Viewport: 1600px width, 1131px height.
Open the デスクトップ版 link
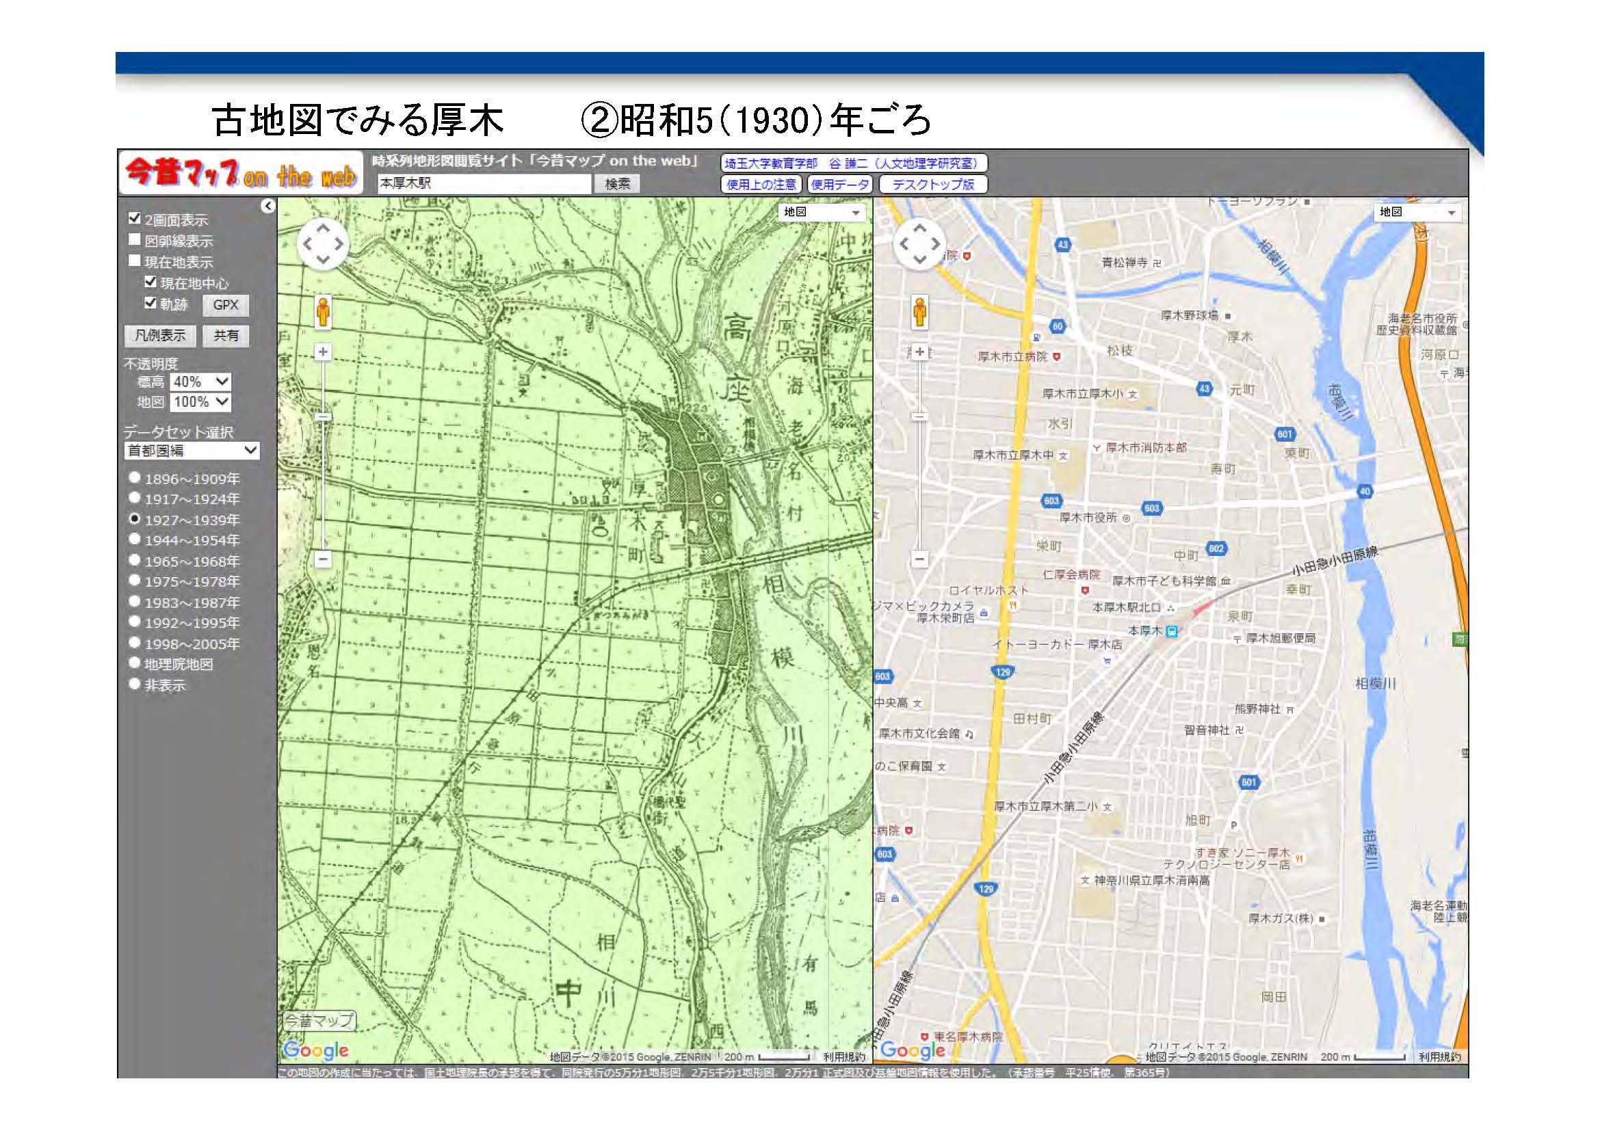pos(933,185)
